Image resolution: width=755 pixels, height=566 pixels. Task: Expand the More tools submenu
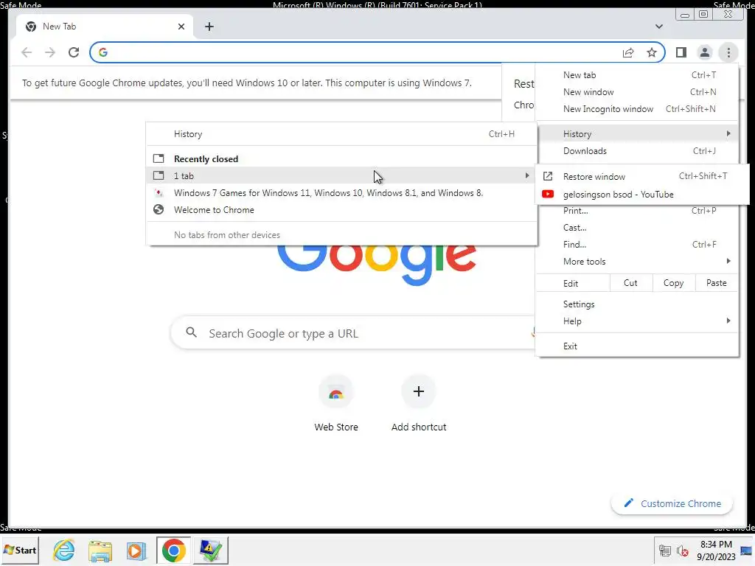(x=636, y=262)
